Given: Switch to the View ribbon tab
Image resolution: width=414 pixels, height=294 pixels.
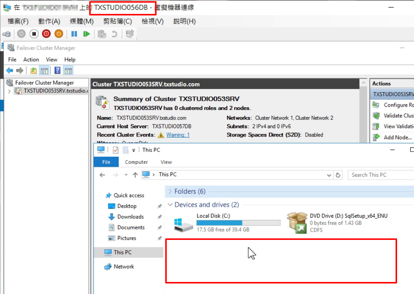Looking at the screenshot, I should 166,162.
